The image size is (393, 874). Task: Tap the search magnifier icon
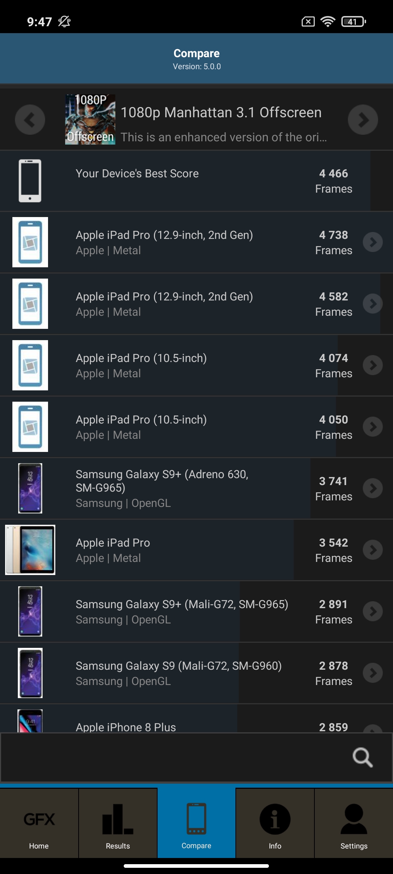click(x=362, y=757)
